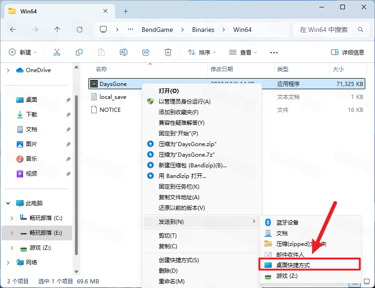
Task: Click the Paste clipboard icon
Action: click(x=101, y=52)
